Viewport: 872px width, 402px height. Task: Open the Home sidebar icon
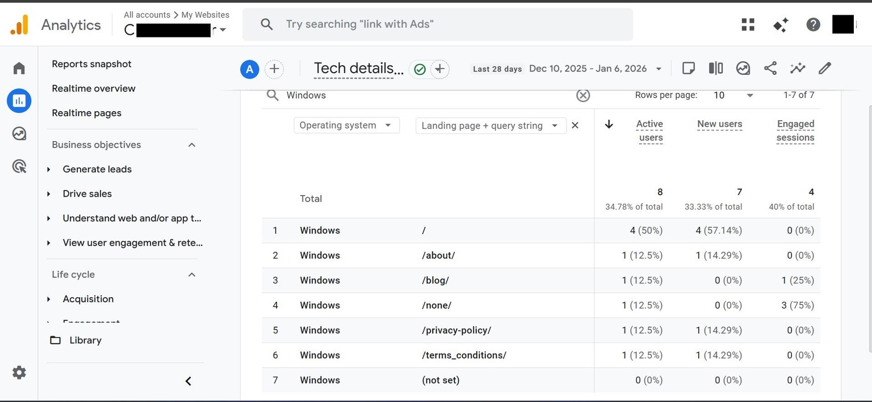[x=19, y=69]
